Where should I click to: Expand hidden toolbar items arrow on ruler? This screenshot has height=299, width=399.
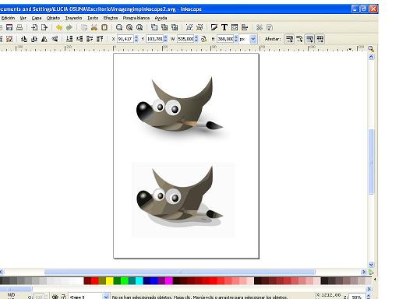pyautogui.click(x=350, y=49)
